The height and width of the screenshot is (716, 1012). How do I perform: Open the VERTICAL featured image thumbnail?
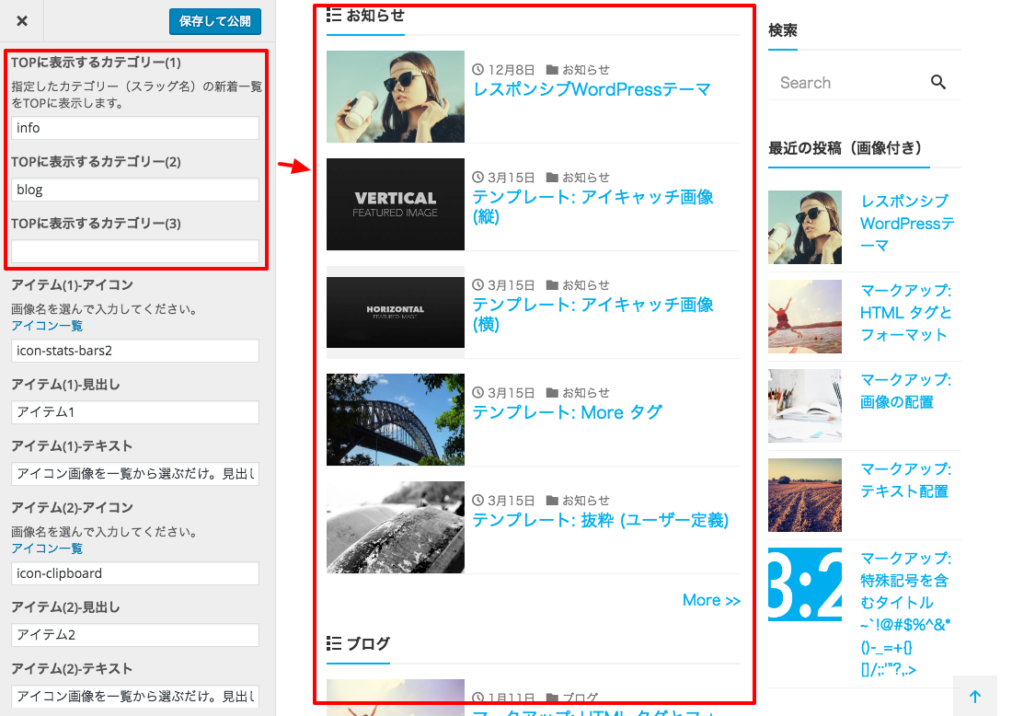click(395, 204)
